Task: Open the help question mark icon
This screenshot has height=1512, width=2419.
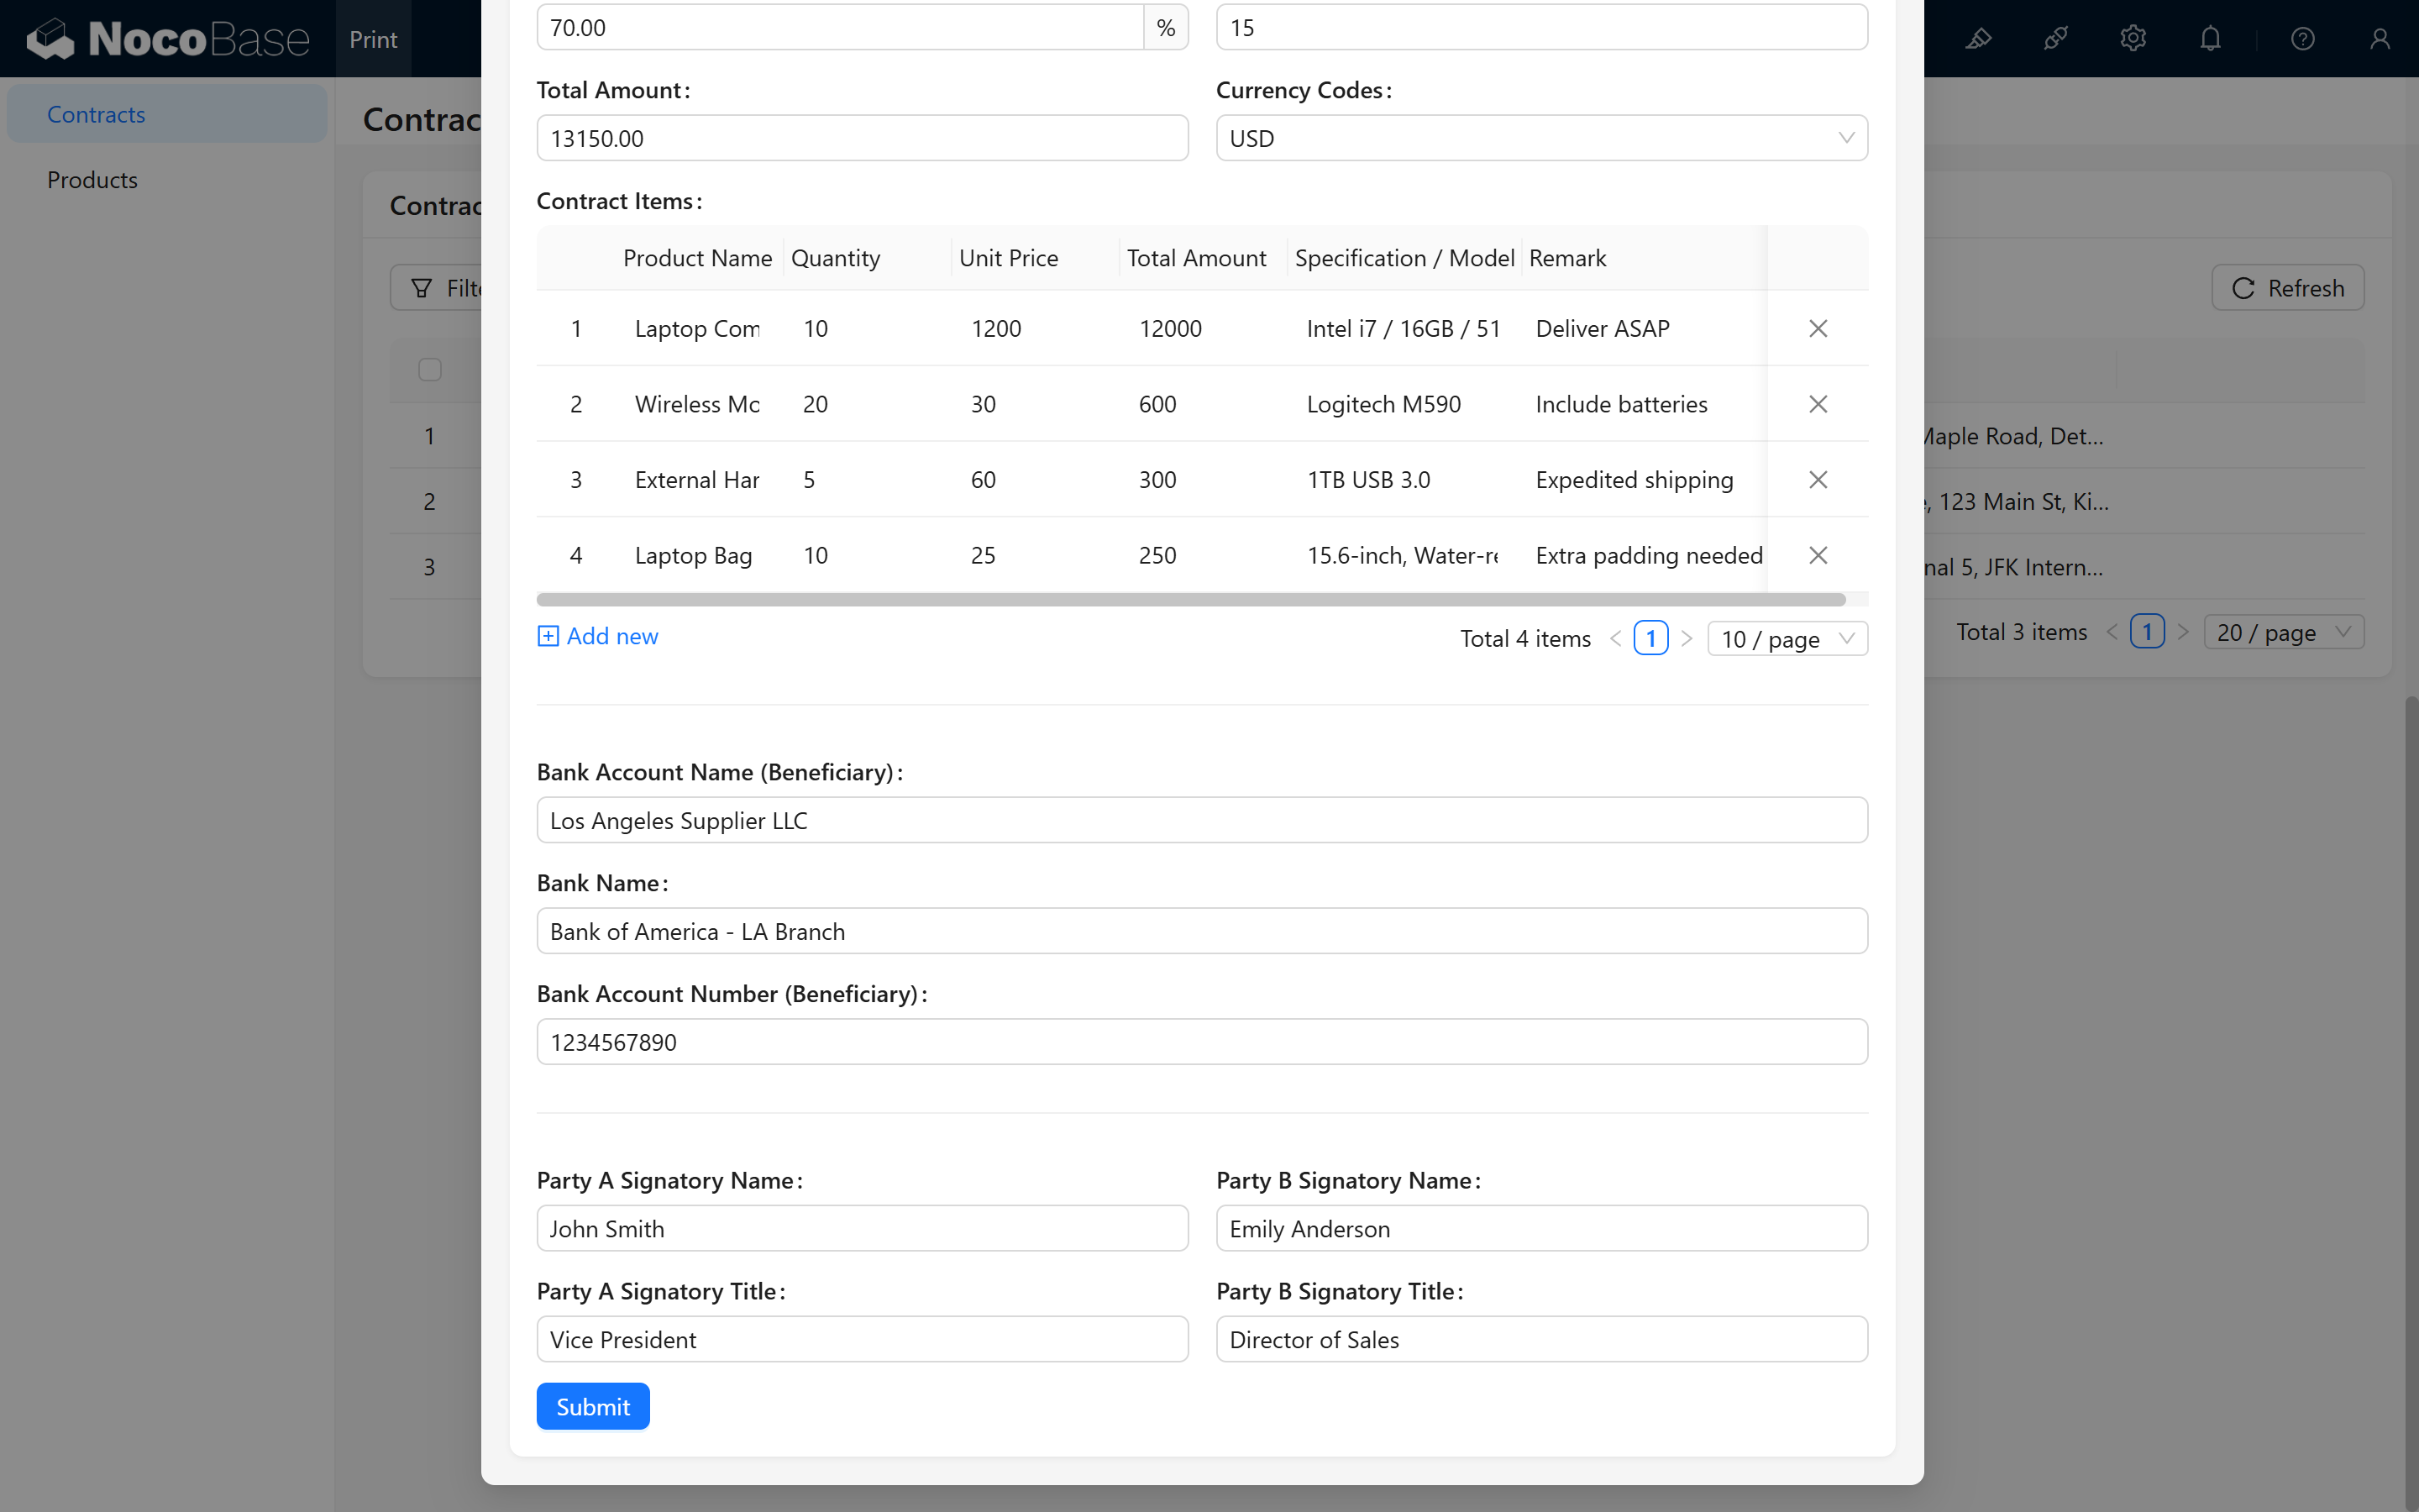Action: tap(2302, 39)
